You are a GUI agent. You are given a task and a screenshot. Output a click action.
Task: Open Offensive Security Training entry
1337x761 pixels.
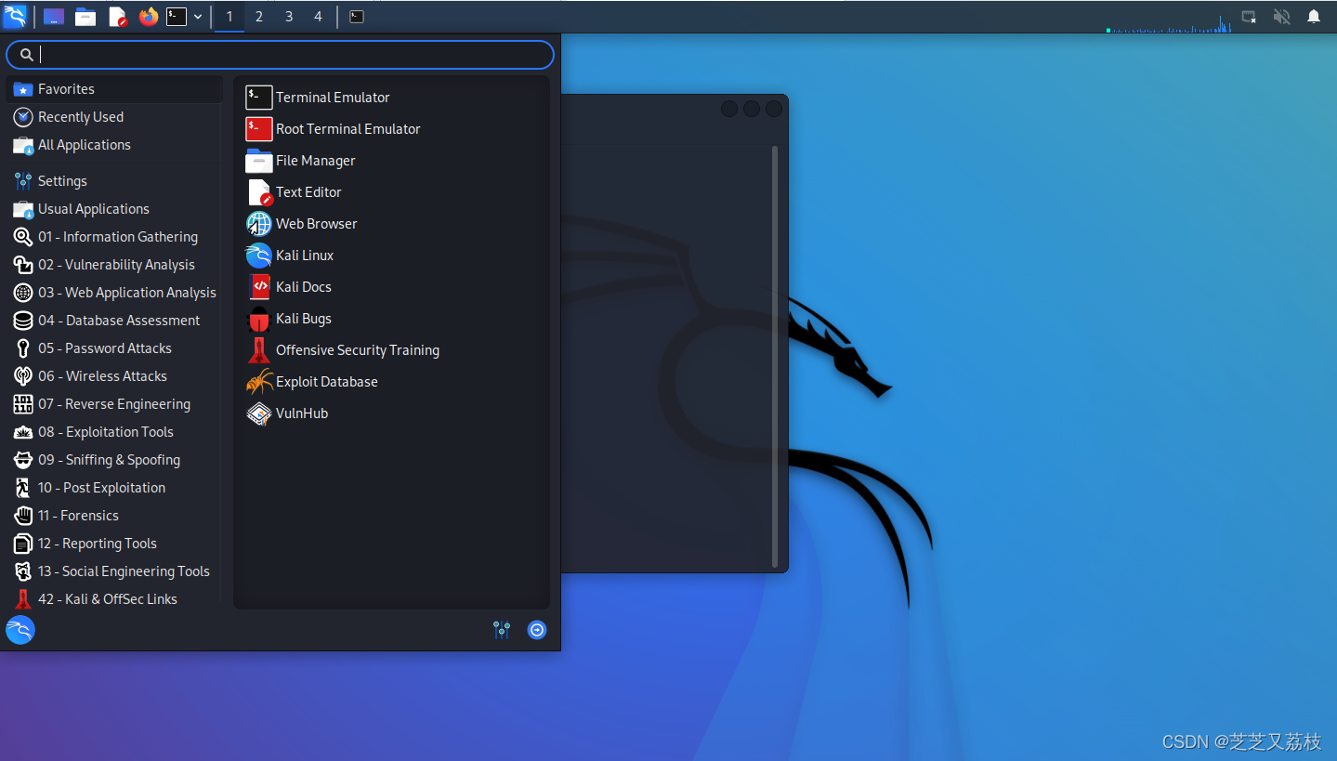tap(391, 350)
